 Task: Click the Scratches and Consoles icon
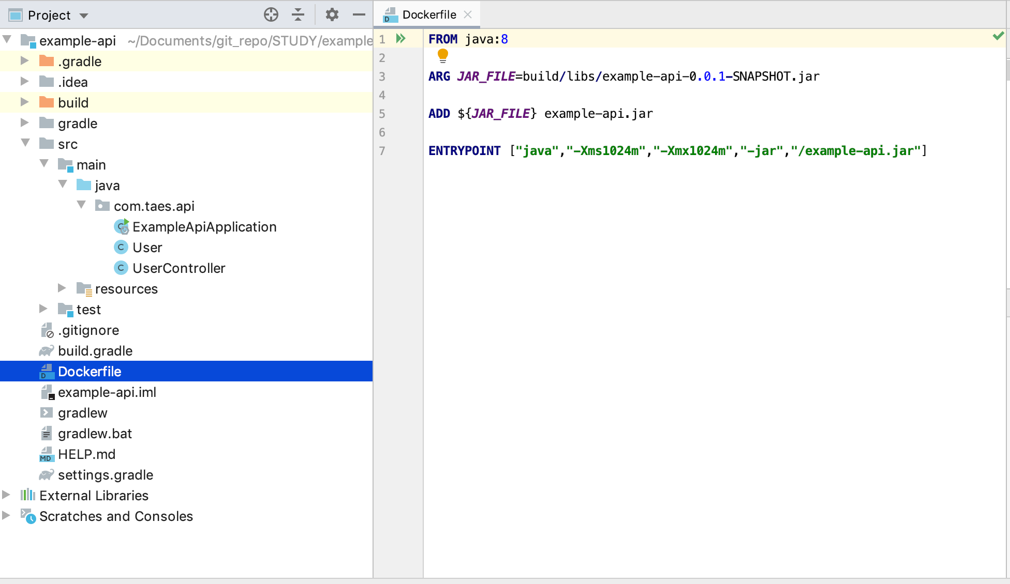pos(28,516)
